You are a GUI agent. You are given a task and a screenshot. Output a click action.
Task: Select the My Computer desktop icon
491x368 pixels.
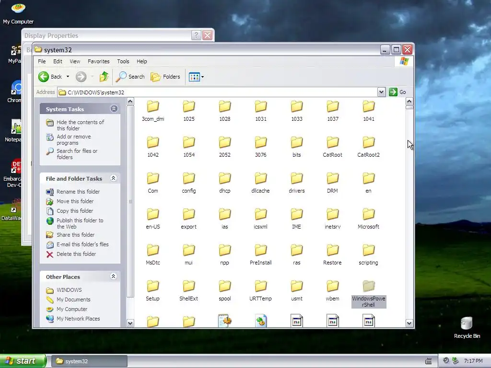pyautogui.click(x=18, y=13)
